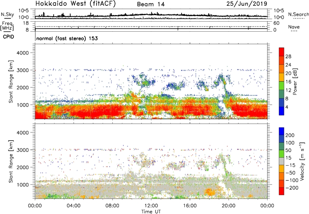Click the "Hokkaido West (fitACF)" title text
Viewport: 309px width, 214px height.
point(75,4)
